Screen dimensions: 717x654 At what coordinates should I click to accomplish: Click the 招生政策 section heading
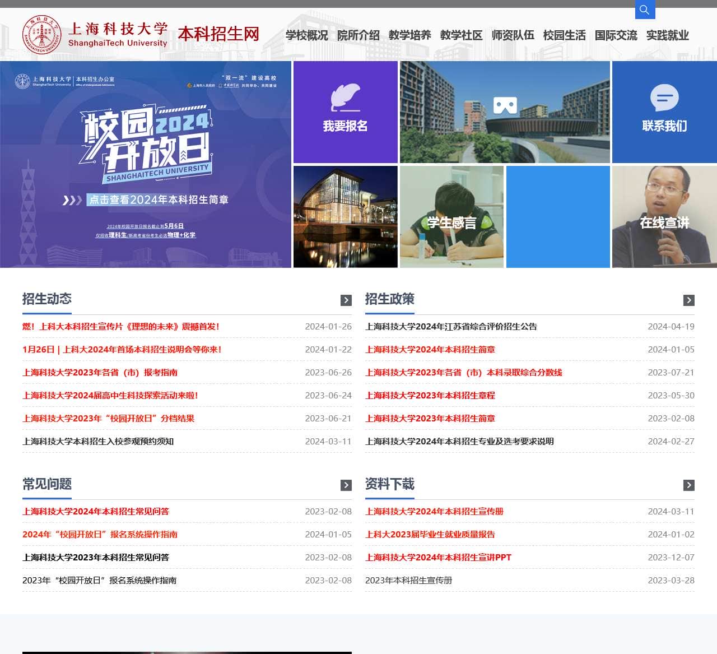point(390,299)
